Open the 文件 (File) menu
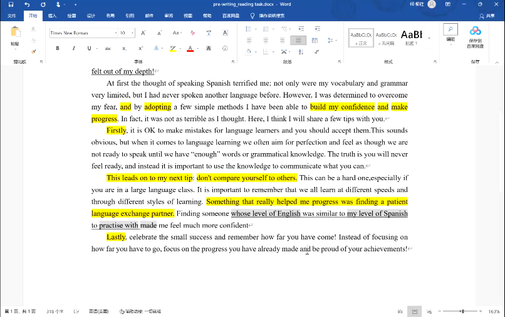Image resolution: width=505 pixels, height=317 pixels. coord(12,16)
